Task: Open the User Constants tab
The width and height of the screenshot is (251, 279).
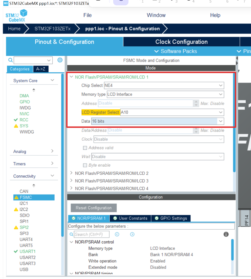Action: [130, 218]
